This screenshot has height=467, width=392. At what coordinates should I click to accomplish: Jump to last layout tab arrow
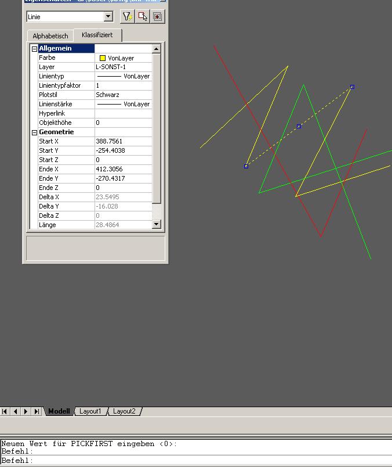pyautogui.click(x=37, y=411)
